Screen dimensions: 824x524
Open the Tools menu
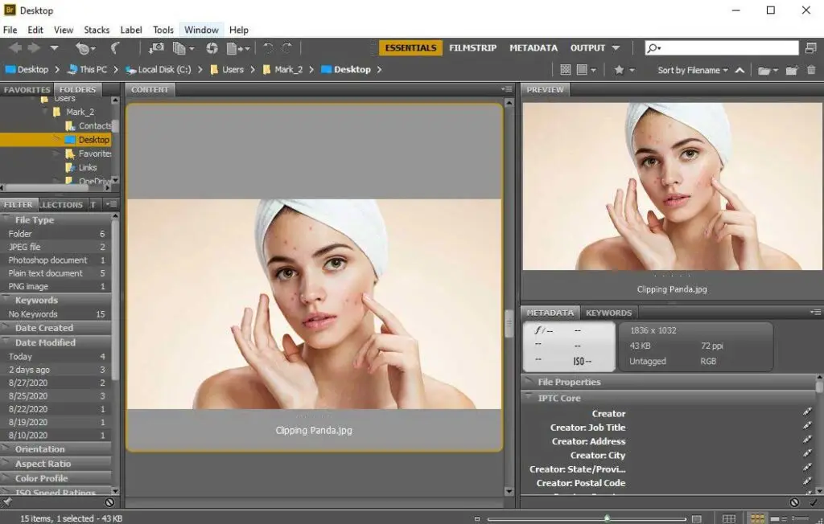pos(163,30)
